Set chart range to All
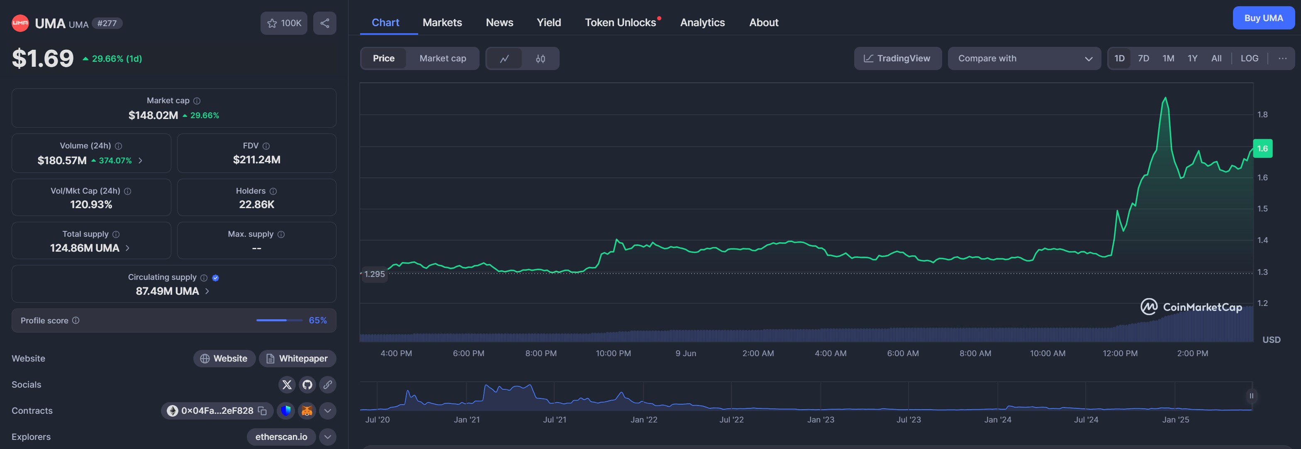 pyautogui.click(x=1216, y=58)
